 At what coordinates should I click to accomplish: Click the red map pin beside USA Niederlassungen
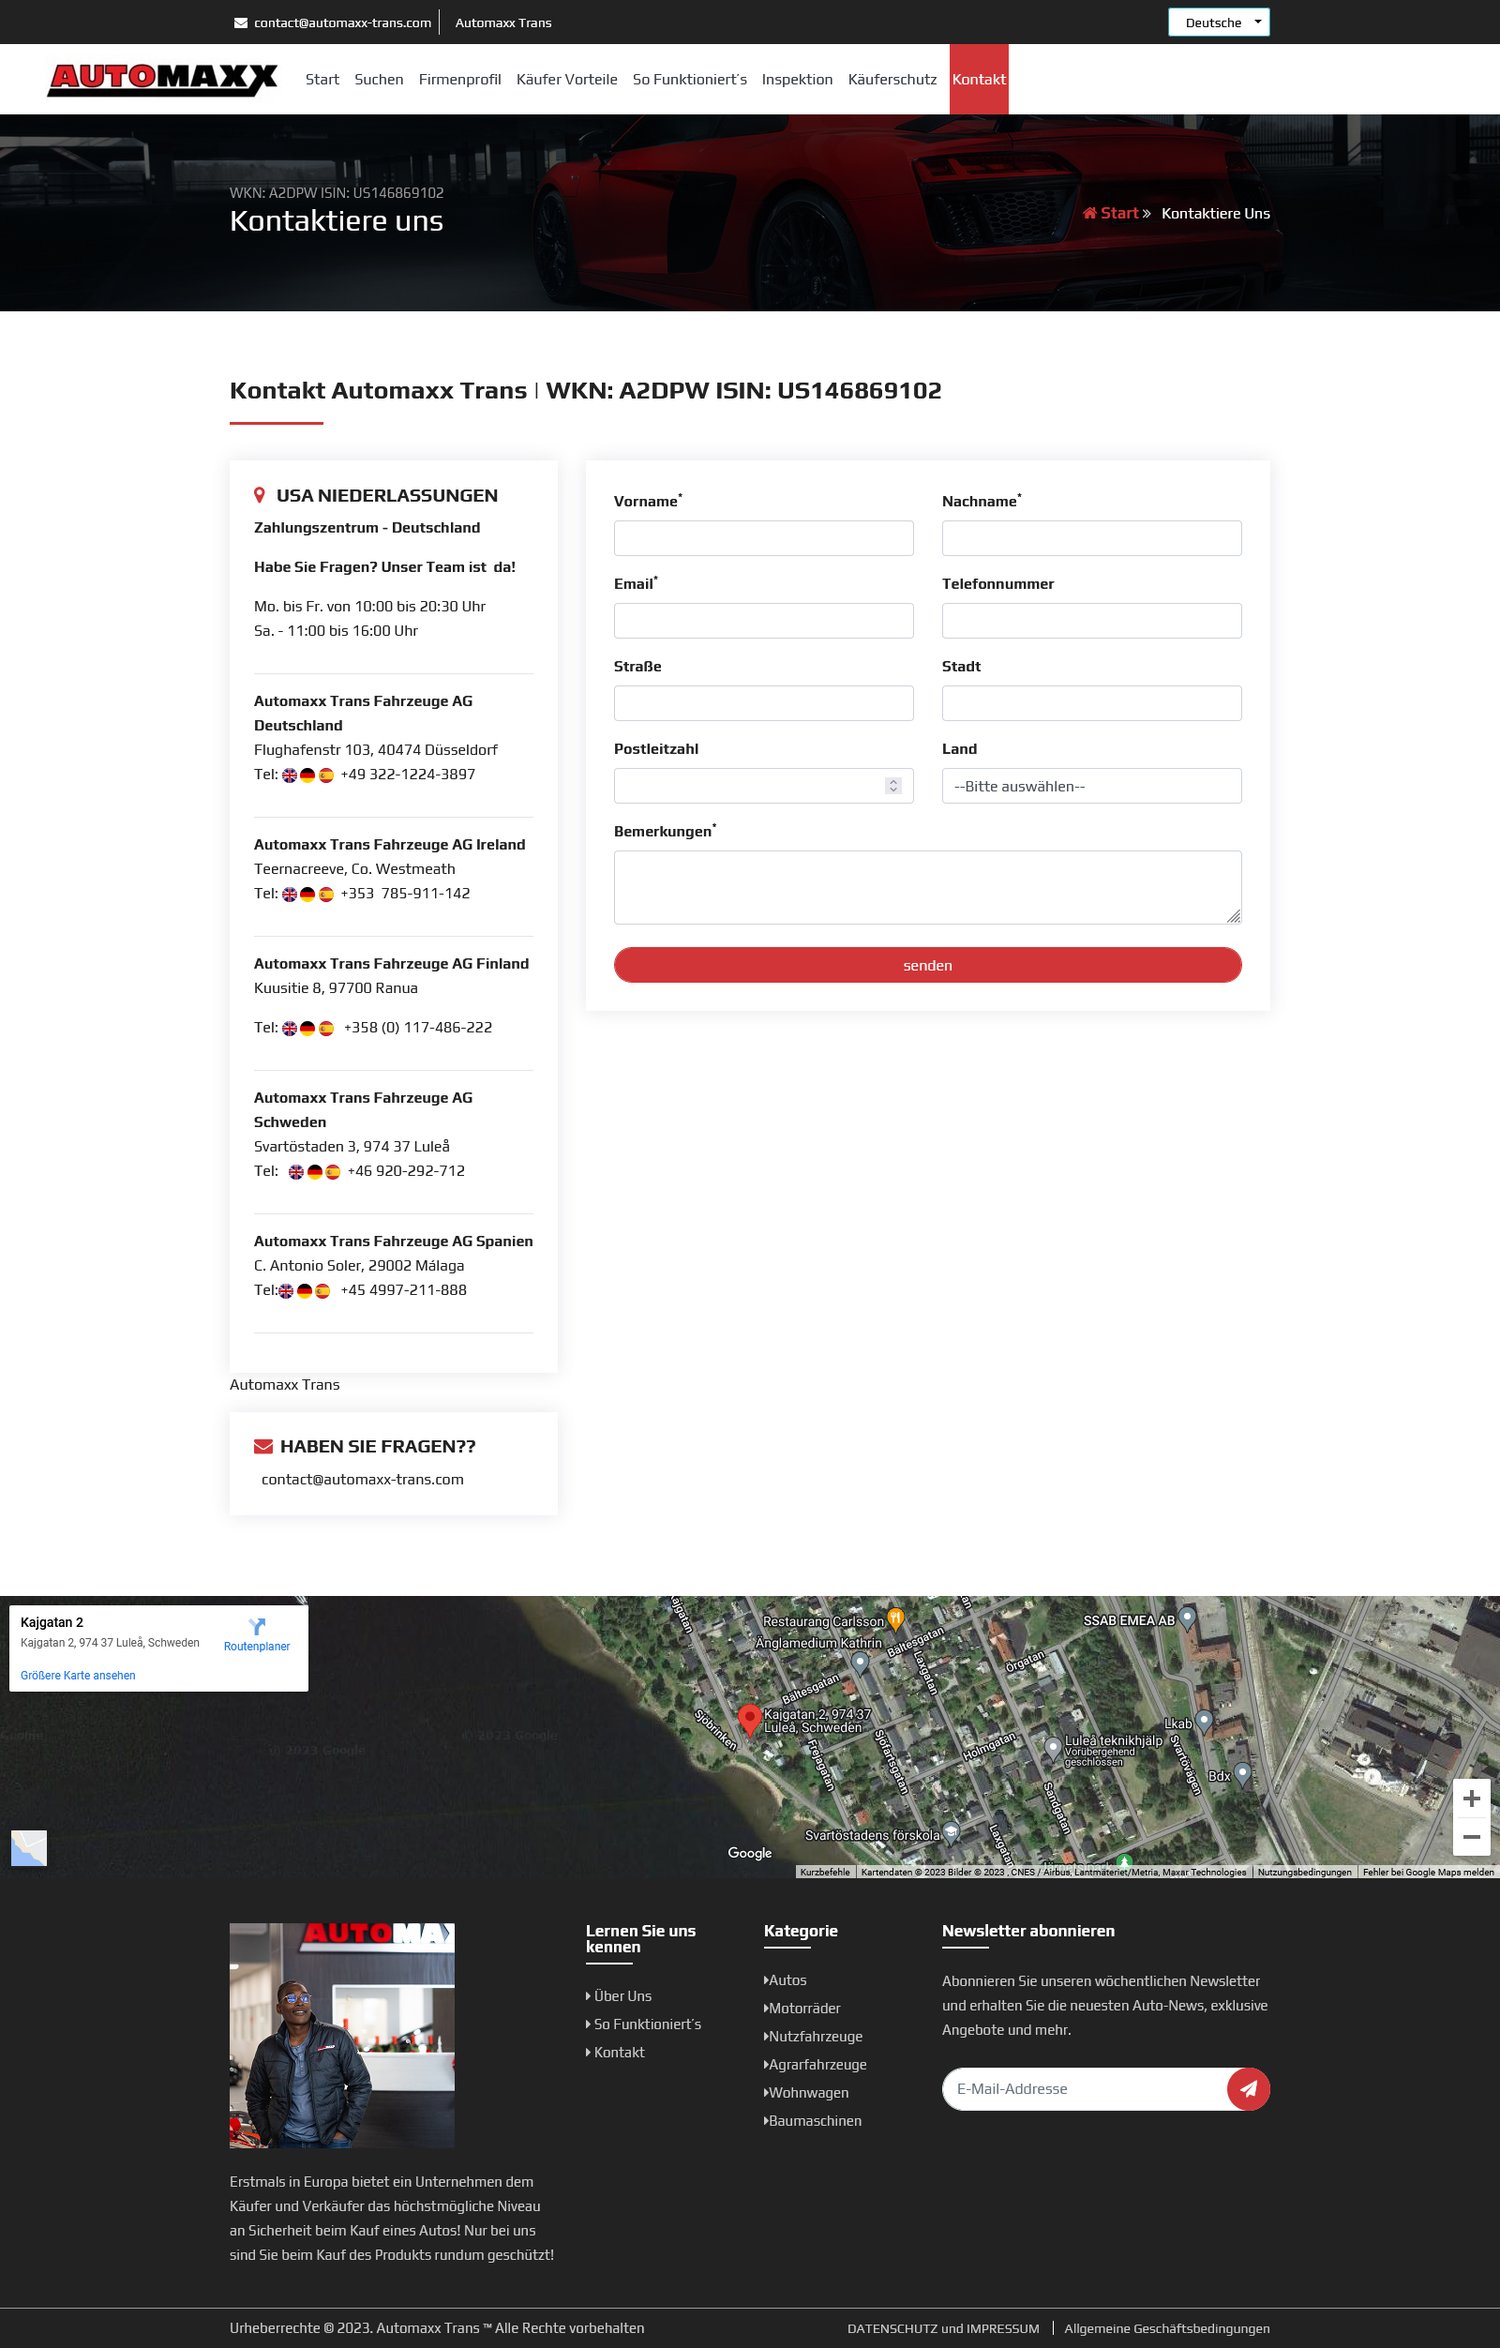tap(260, 495)
